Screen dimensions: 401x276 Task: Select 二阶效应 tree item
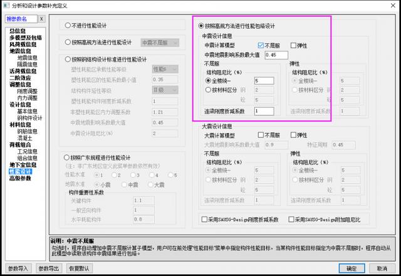pos(20,78)
